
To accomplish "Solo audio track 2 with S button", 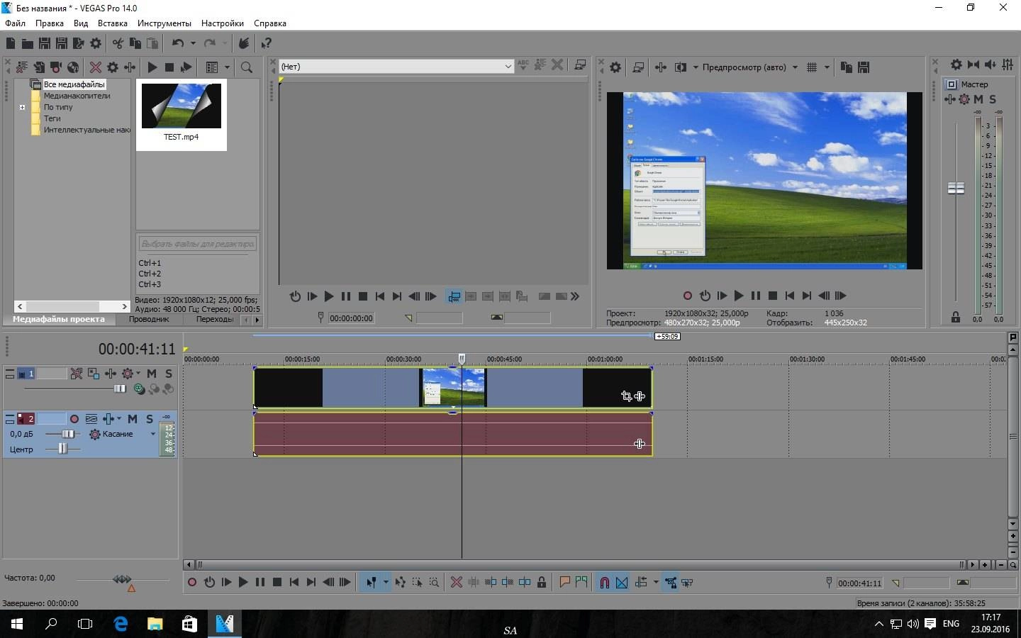I will (x=150, y=419).
